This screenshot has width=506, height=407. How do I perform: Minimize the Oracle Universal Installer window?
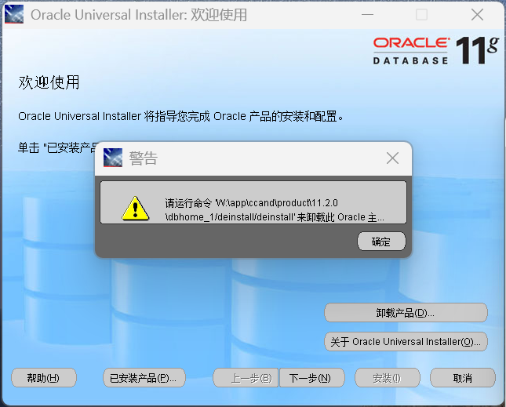click(x=367, y=15)
